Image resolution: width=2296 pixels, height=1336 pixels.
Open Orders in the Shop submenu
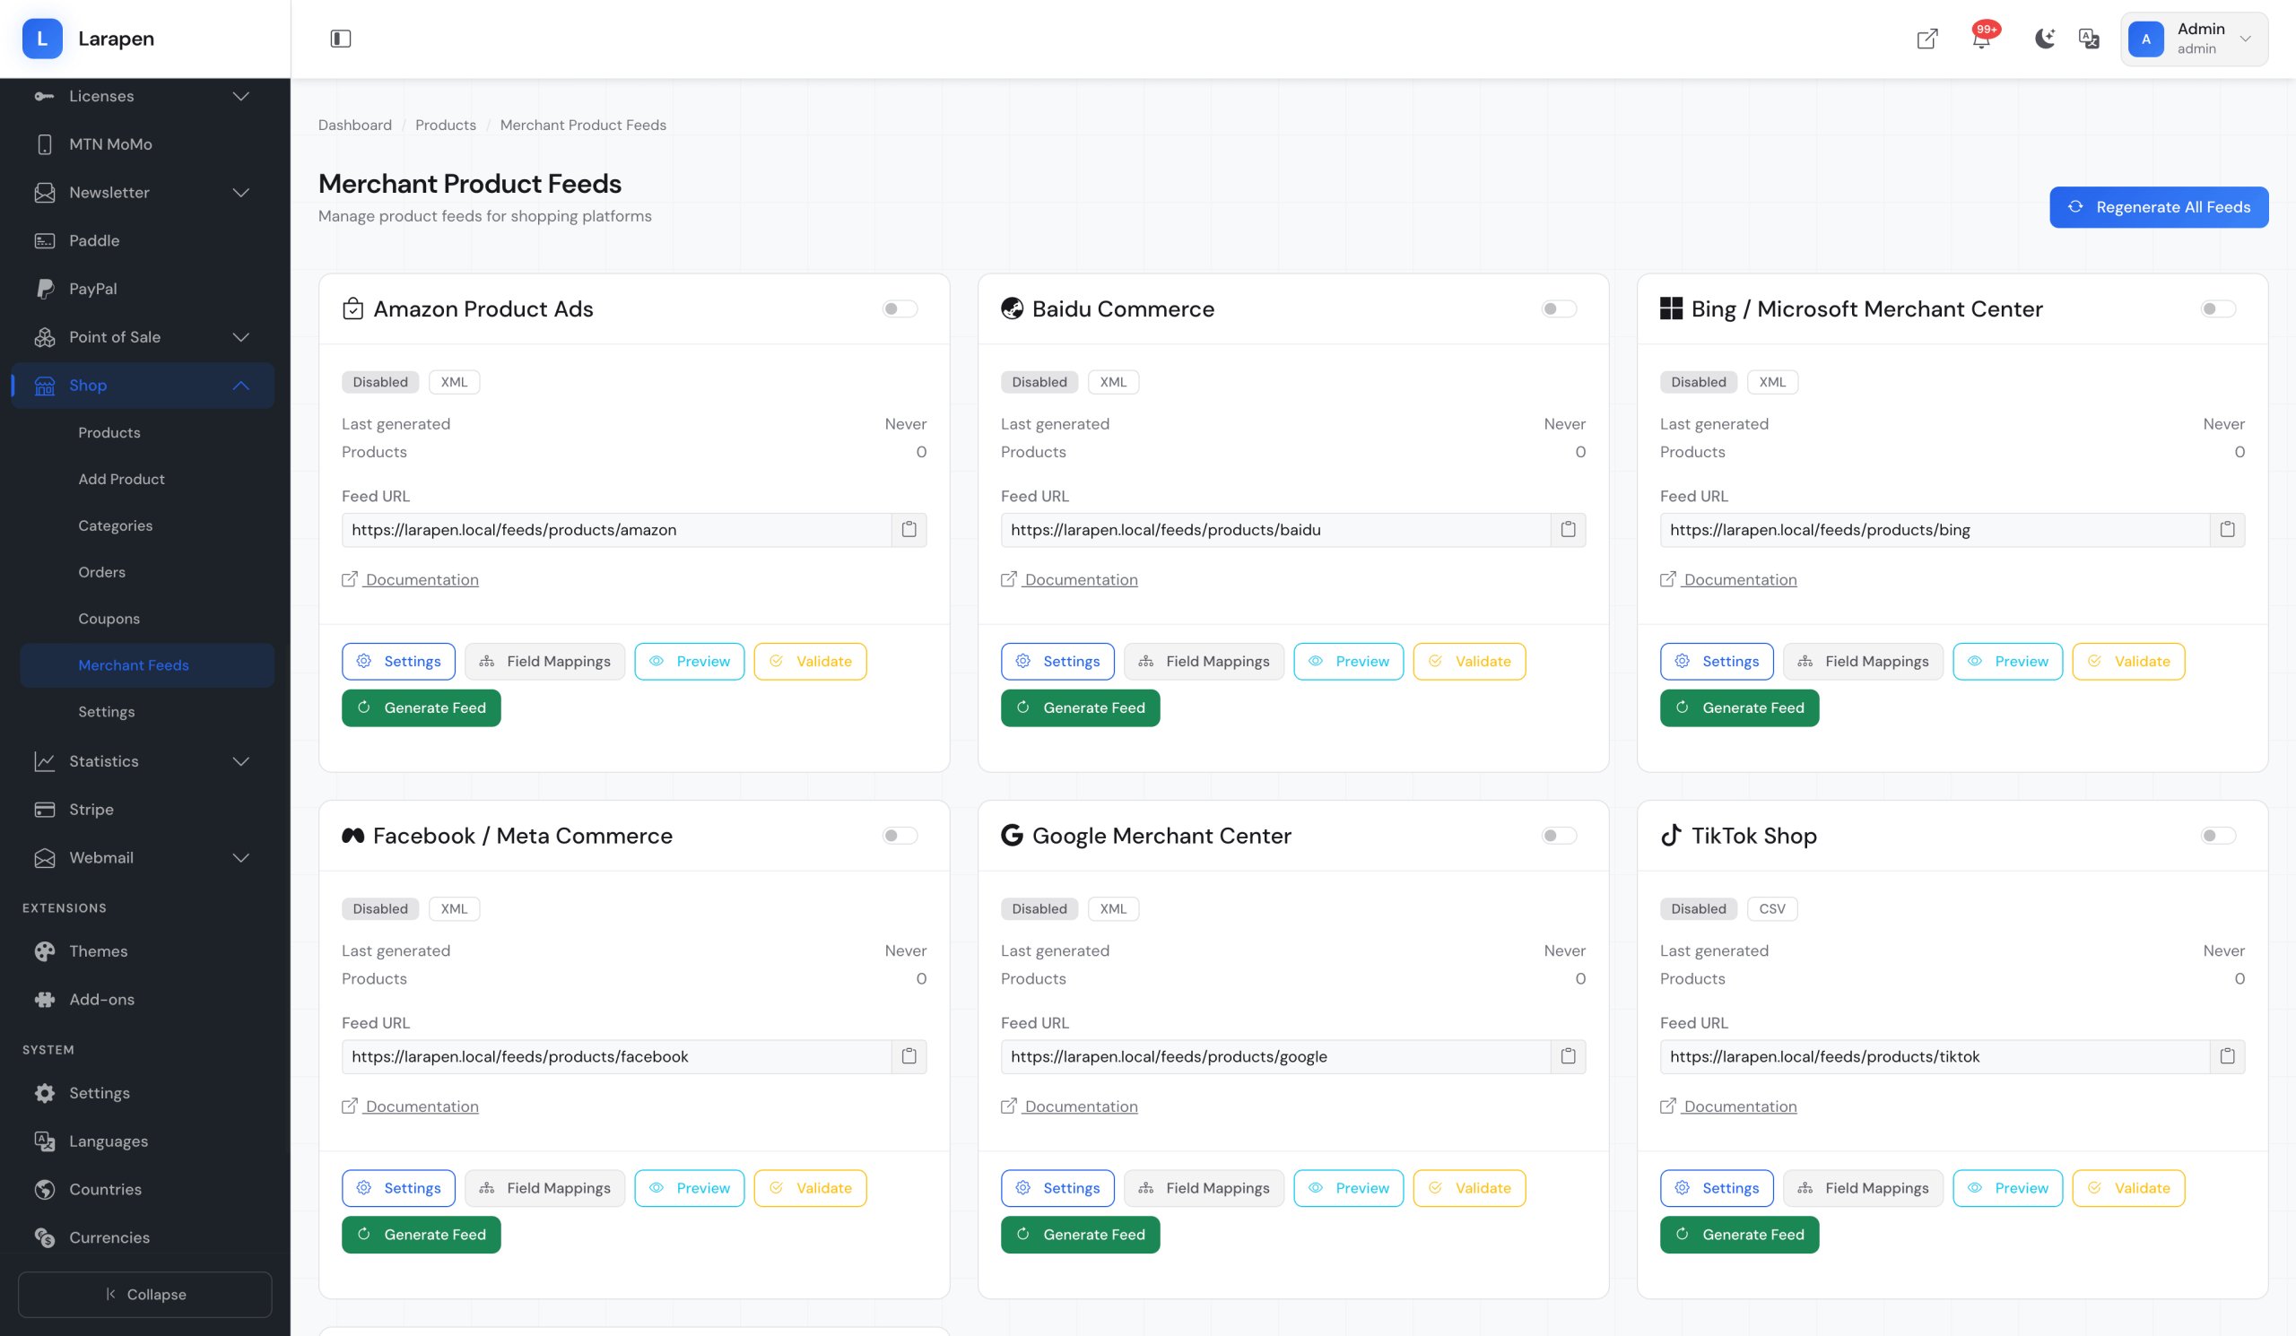click(101, 572)
